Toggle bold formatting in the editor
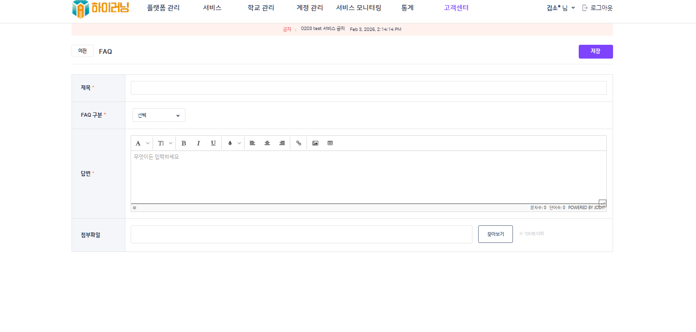Viewport: 696px width, 332px height. point(184,143)
